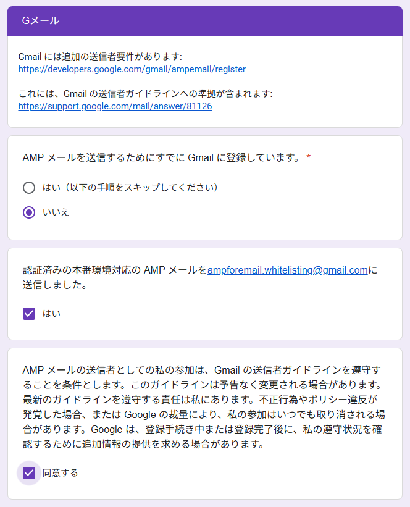Click the text 'これには、Gmail の送信者ガイドラインへの準拠が含まれます:'
The height and width of the screenshot is (507, 410).
click(x=146, y=94)
